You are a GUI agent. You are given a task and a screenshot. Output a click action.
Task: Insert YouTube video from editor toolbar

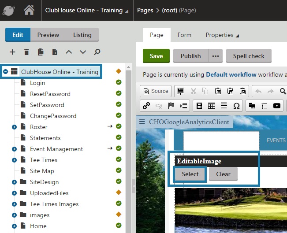tap(277, 106)
